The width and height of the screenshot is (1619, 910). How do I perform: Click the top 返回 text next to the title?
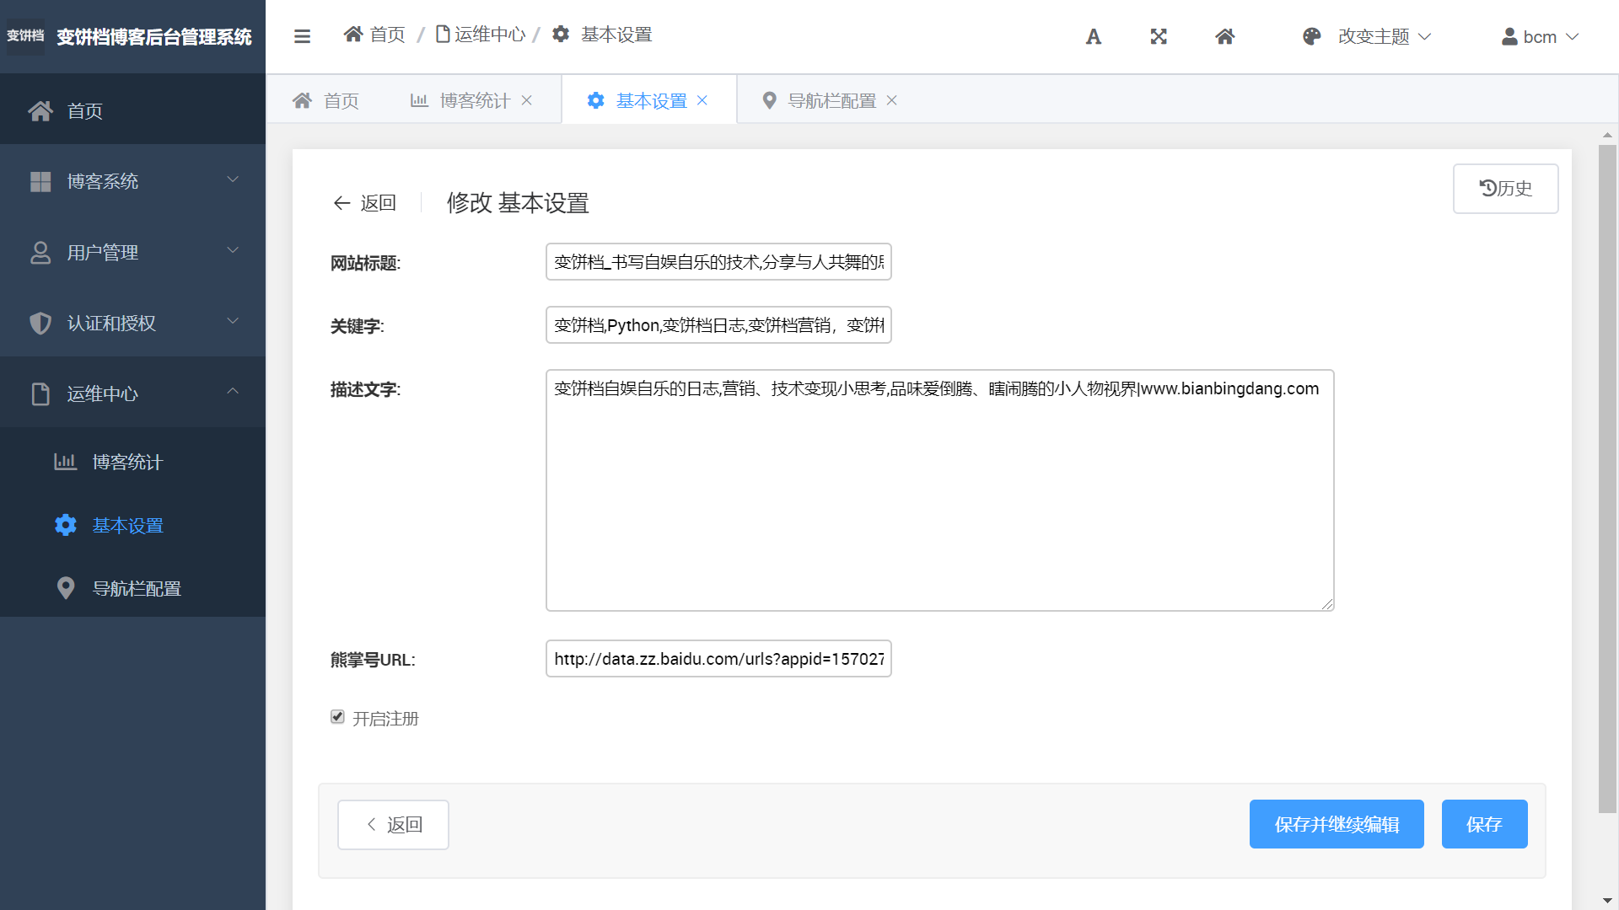coord(379,203)
